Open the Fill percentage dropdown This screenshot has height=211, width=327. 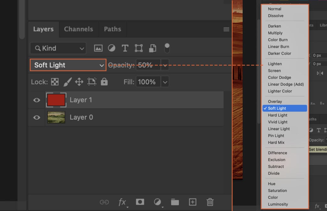click(165, 82)
